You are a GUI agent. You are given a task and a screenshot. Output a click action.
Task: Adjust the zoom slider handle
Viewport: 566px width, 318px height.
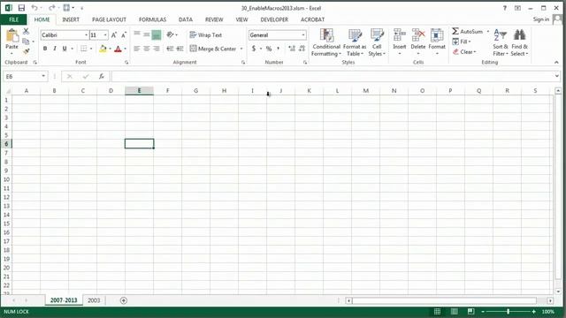(x=509, y=312)
